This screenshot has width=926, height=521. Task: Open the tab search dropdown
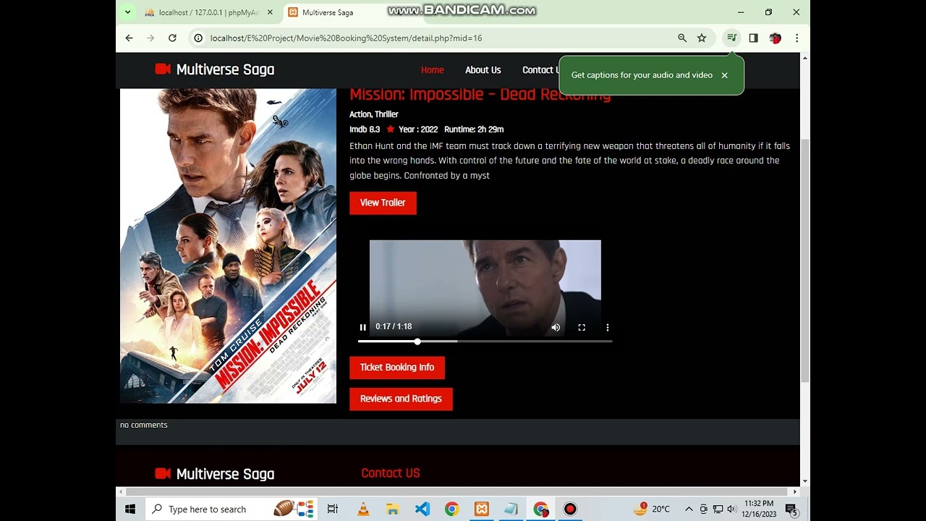pyautogui.click(x=127, y=12)
